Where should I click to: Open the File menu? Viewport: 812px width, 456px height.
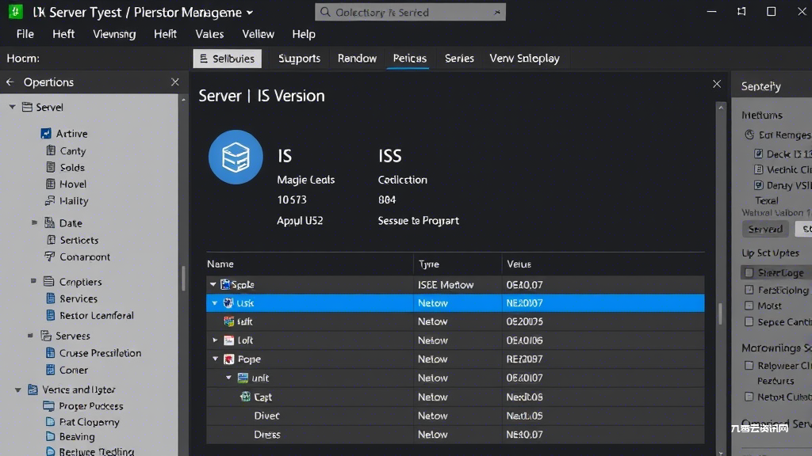point(25,34)
